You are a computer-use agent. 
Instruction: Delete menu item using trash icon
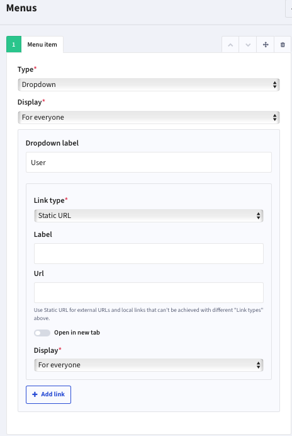click(283, 45)
